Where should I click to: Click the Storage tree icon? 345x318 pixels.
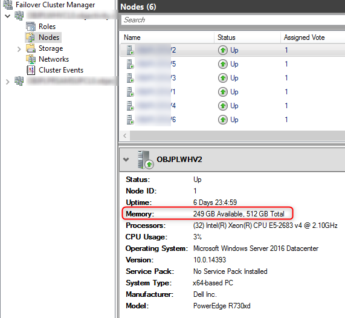click(31, 48)
